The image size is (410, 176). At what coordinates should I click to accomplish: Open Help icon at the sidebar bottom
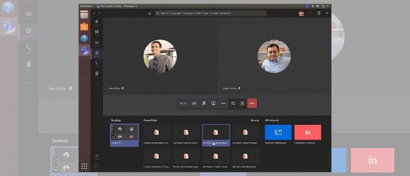[97, 166]
